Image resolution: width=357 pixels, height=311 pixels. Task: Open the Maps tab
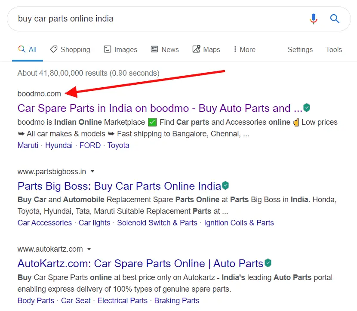(x=206, y=49)
